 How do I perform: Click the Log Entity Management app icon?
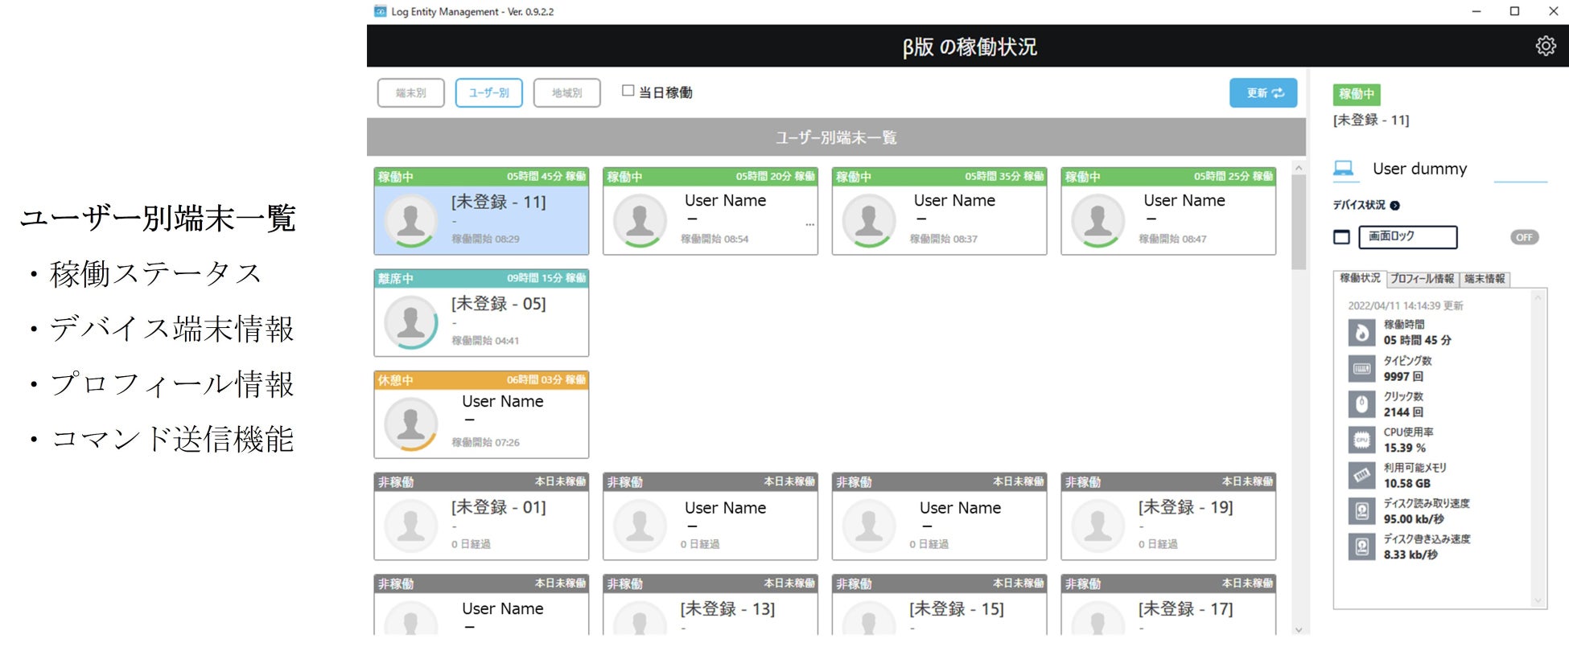pyautogui.click(x=381, y=11)
